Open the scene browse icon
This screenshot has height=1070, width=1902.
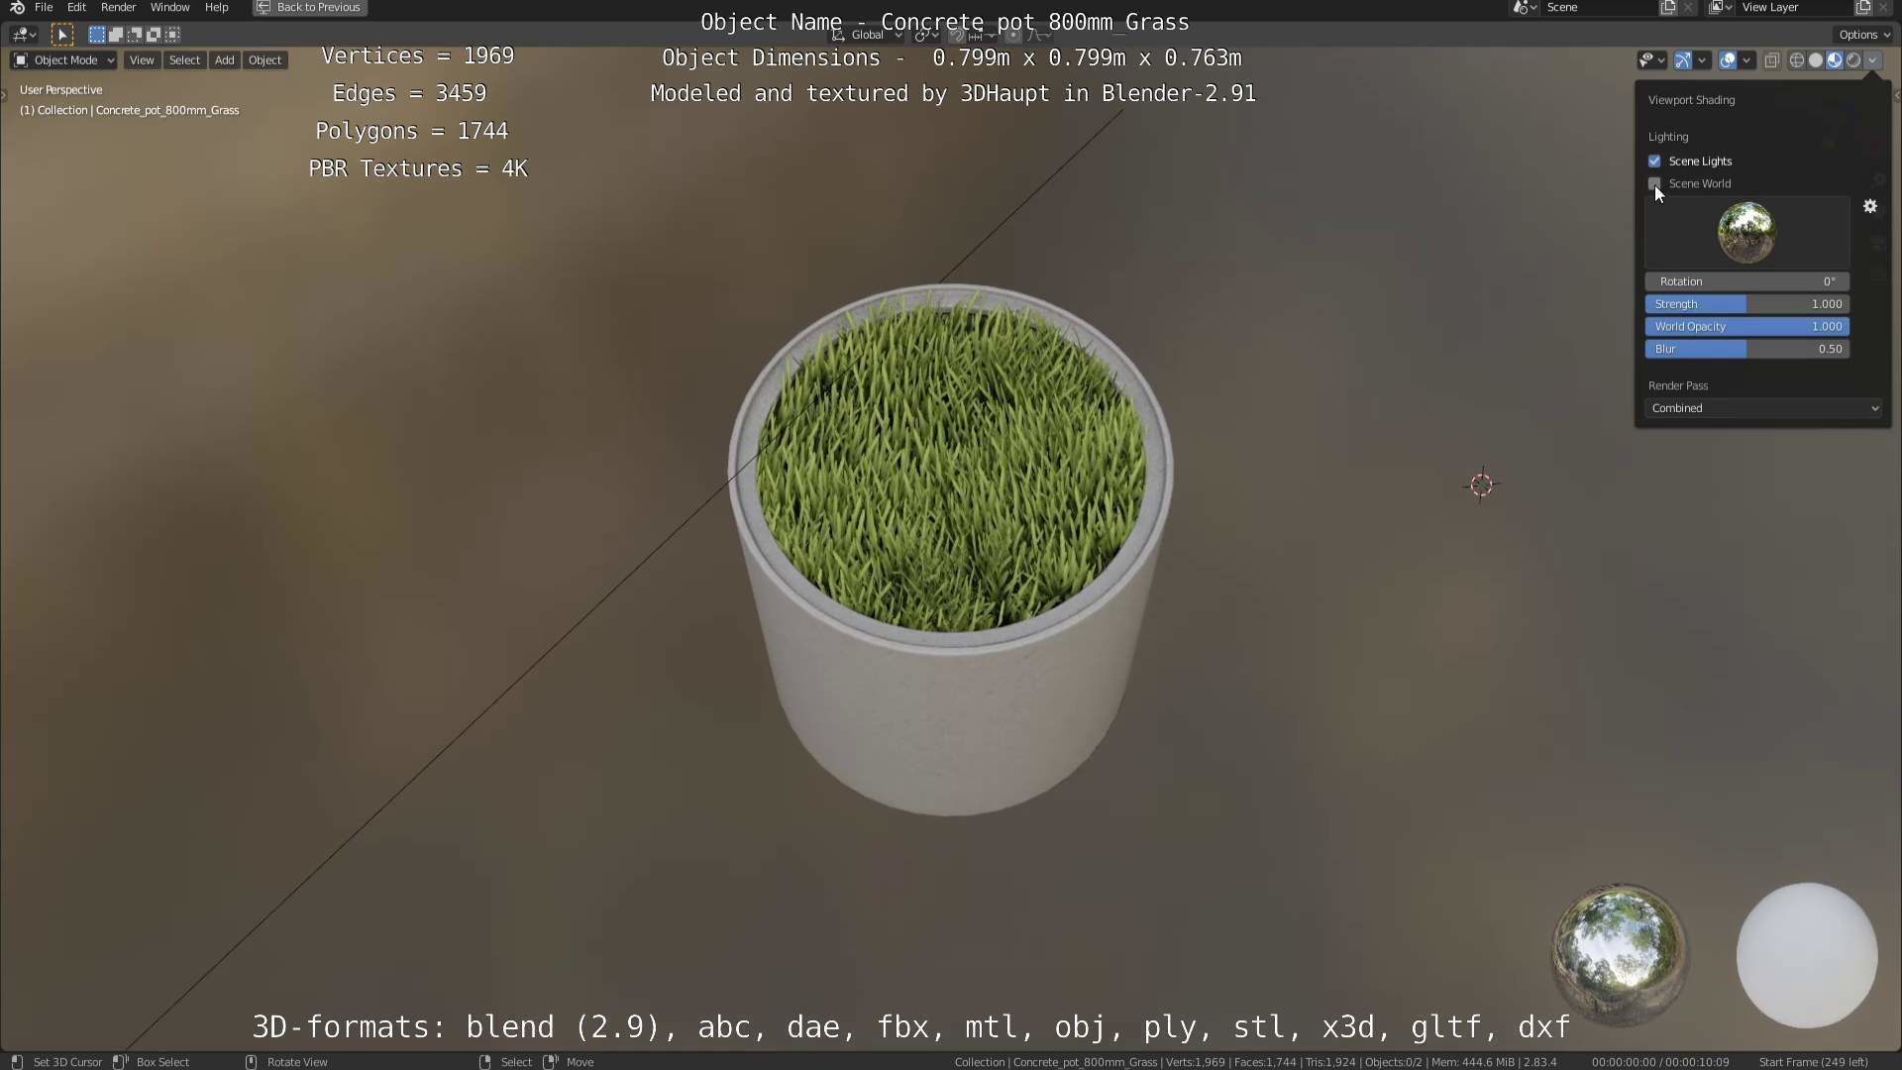[1525, 8]
